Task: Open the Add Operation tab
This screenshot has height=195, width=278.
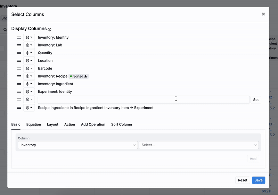Action: coord(93,124)
